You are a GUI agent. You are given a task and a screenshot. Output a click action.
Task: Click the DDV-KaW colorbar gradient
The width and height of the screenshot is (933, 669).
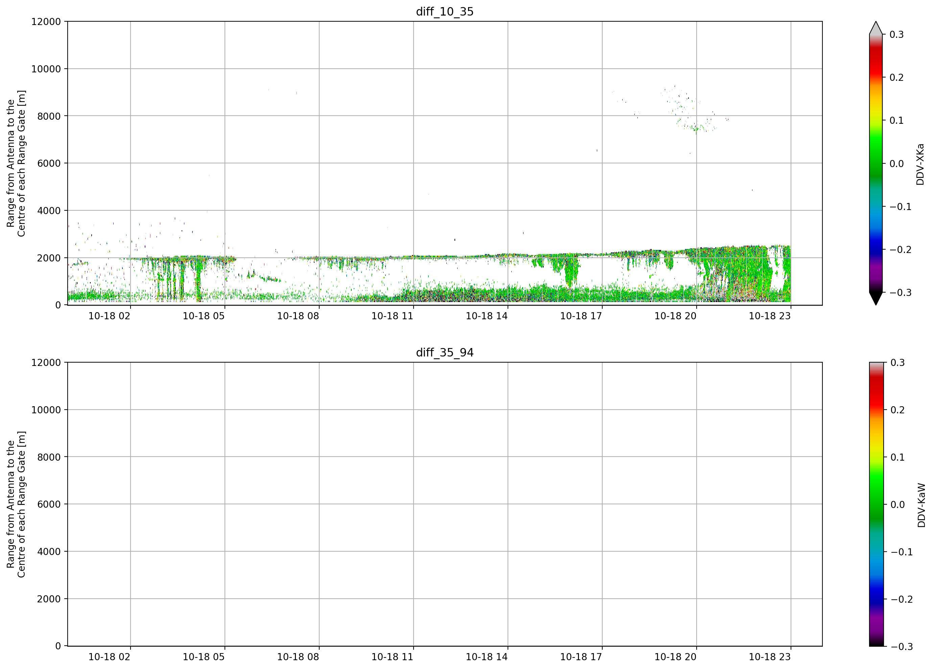click(x=876, y=504)
